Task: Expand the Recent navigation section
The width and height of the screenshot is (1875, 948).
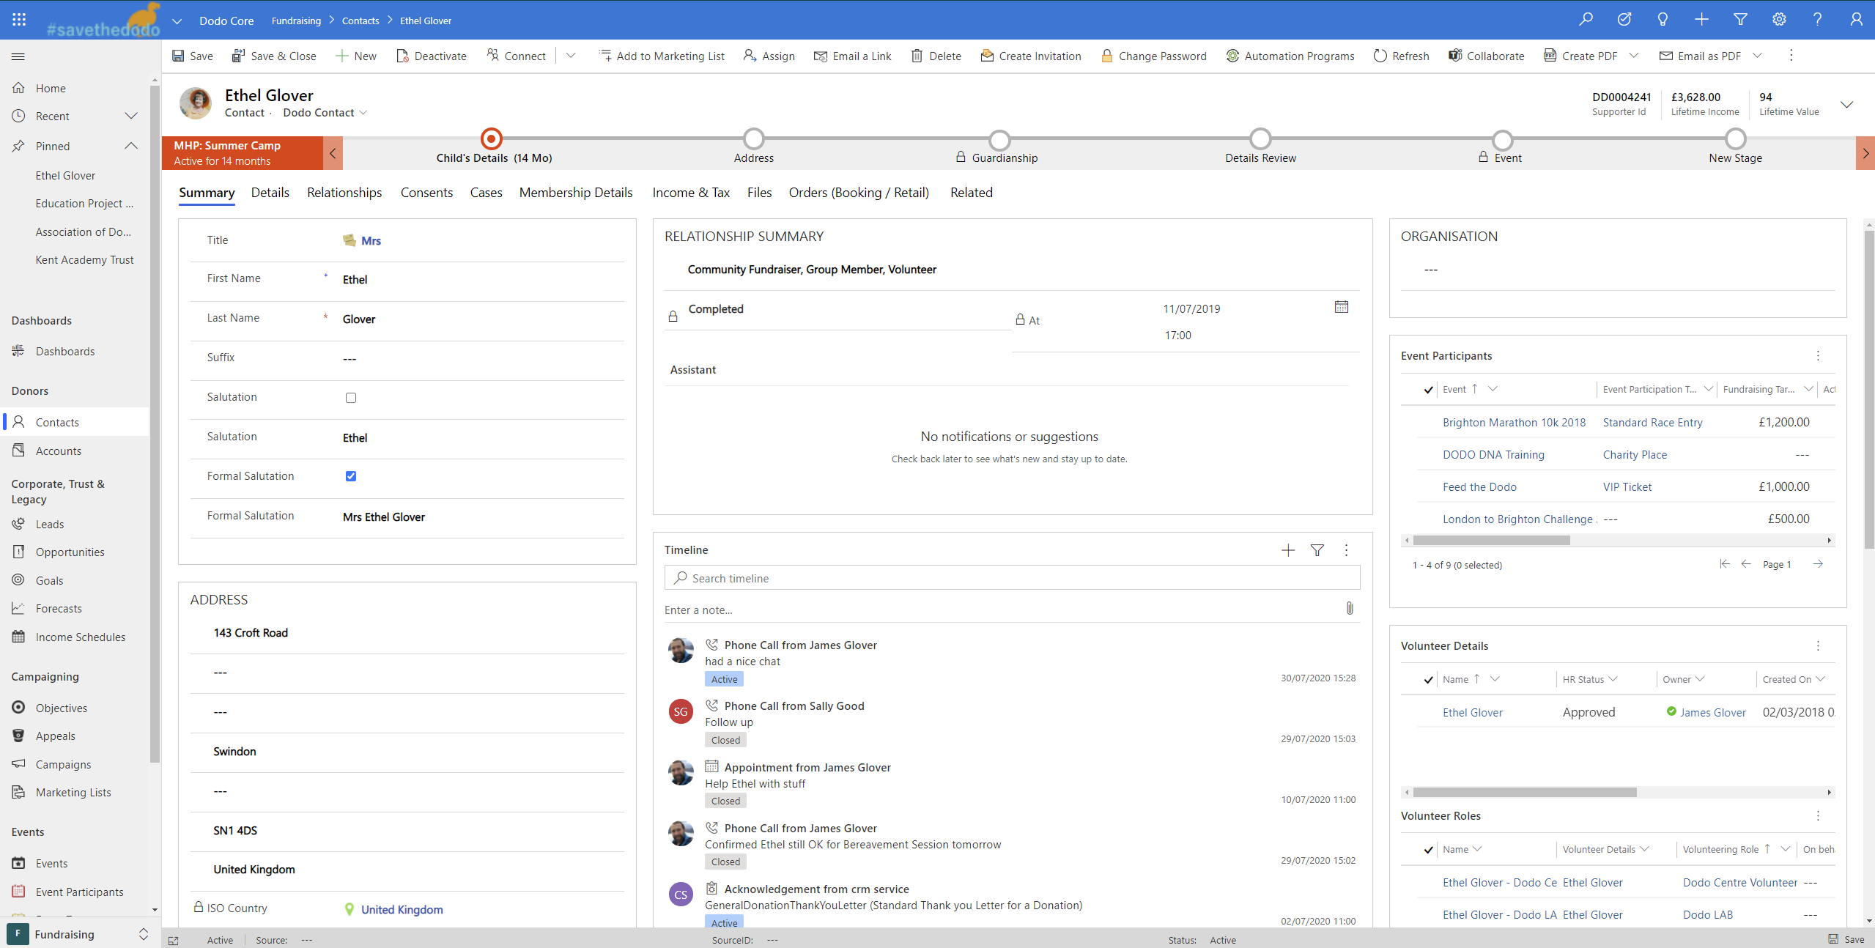Action: [131, 116]
